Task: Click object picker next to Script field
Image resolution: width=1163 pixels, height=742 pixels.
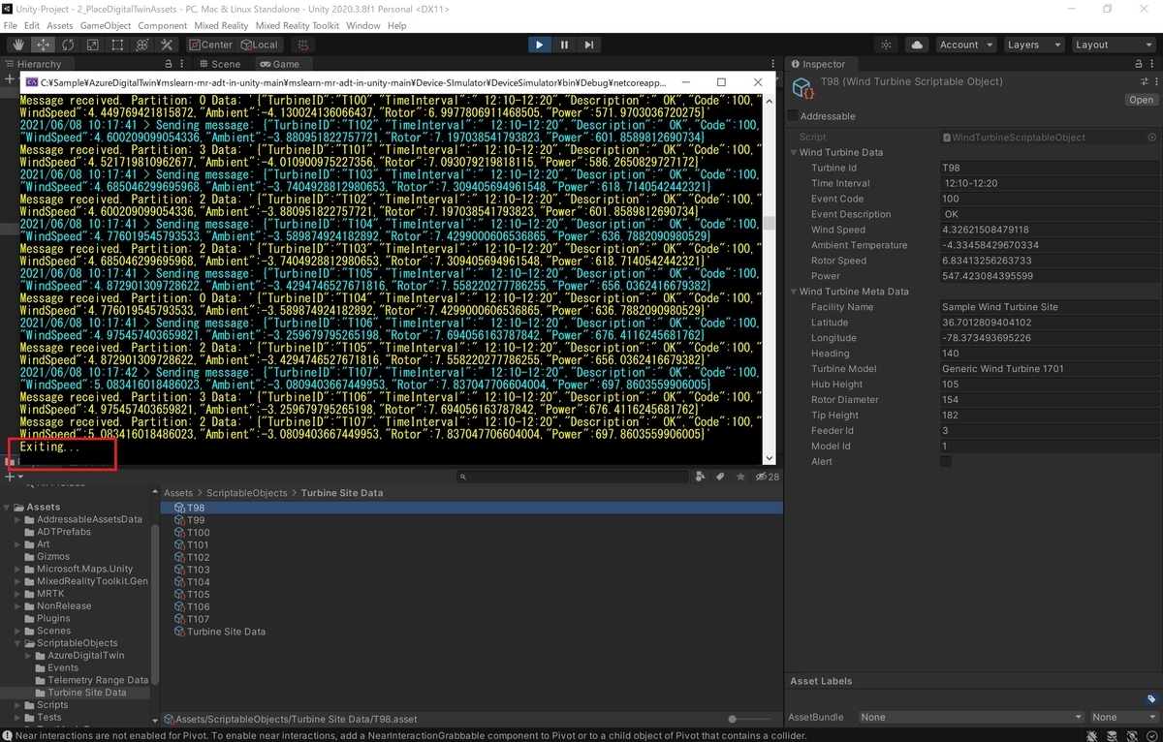Action: pos(1151,138)
